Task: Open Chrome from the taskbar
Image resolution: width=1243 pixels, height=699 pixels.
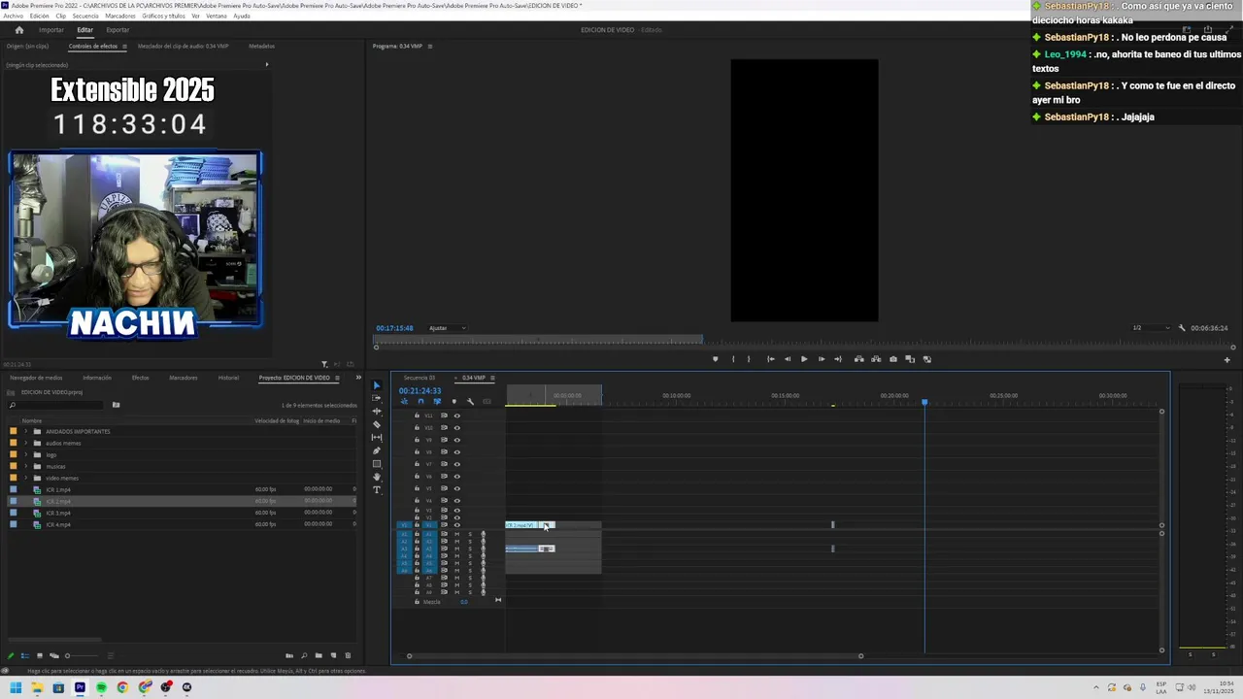Action: pyautogui.click(x=122, y=687)
